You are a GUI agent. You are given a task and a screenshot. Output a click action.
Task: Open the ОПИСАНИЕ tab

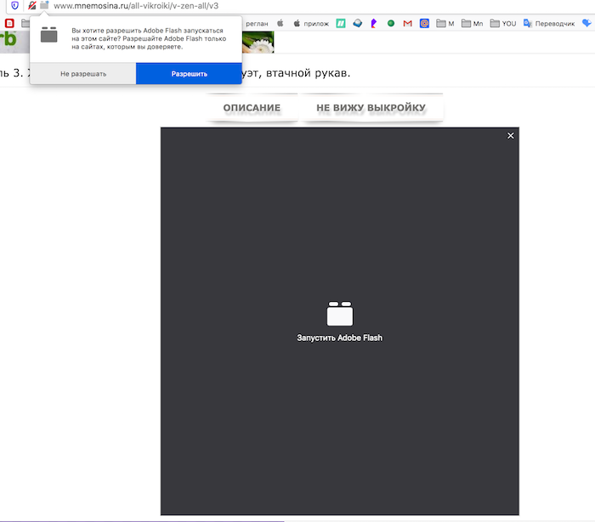tap(252, 108)
